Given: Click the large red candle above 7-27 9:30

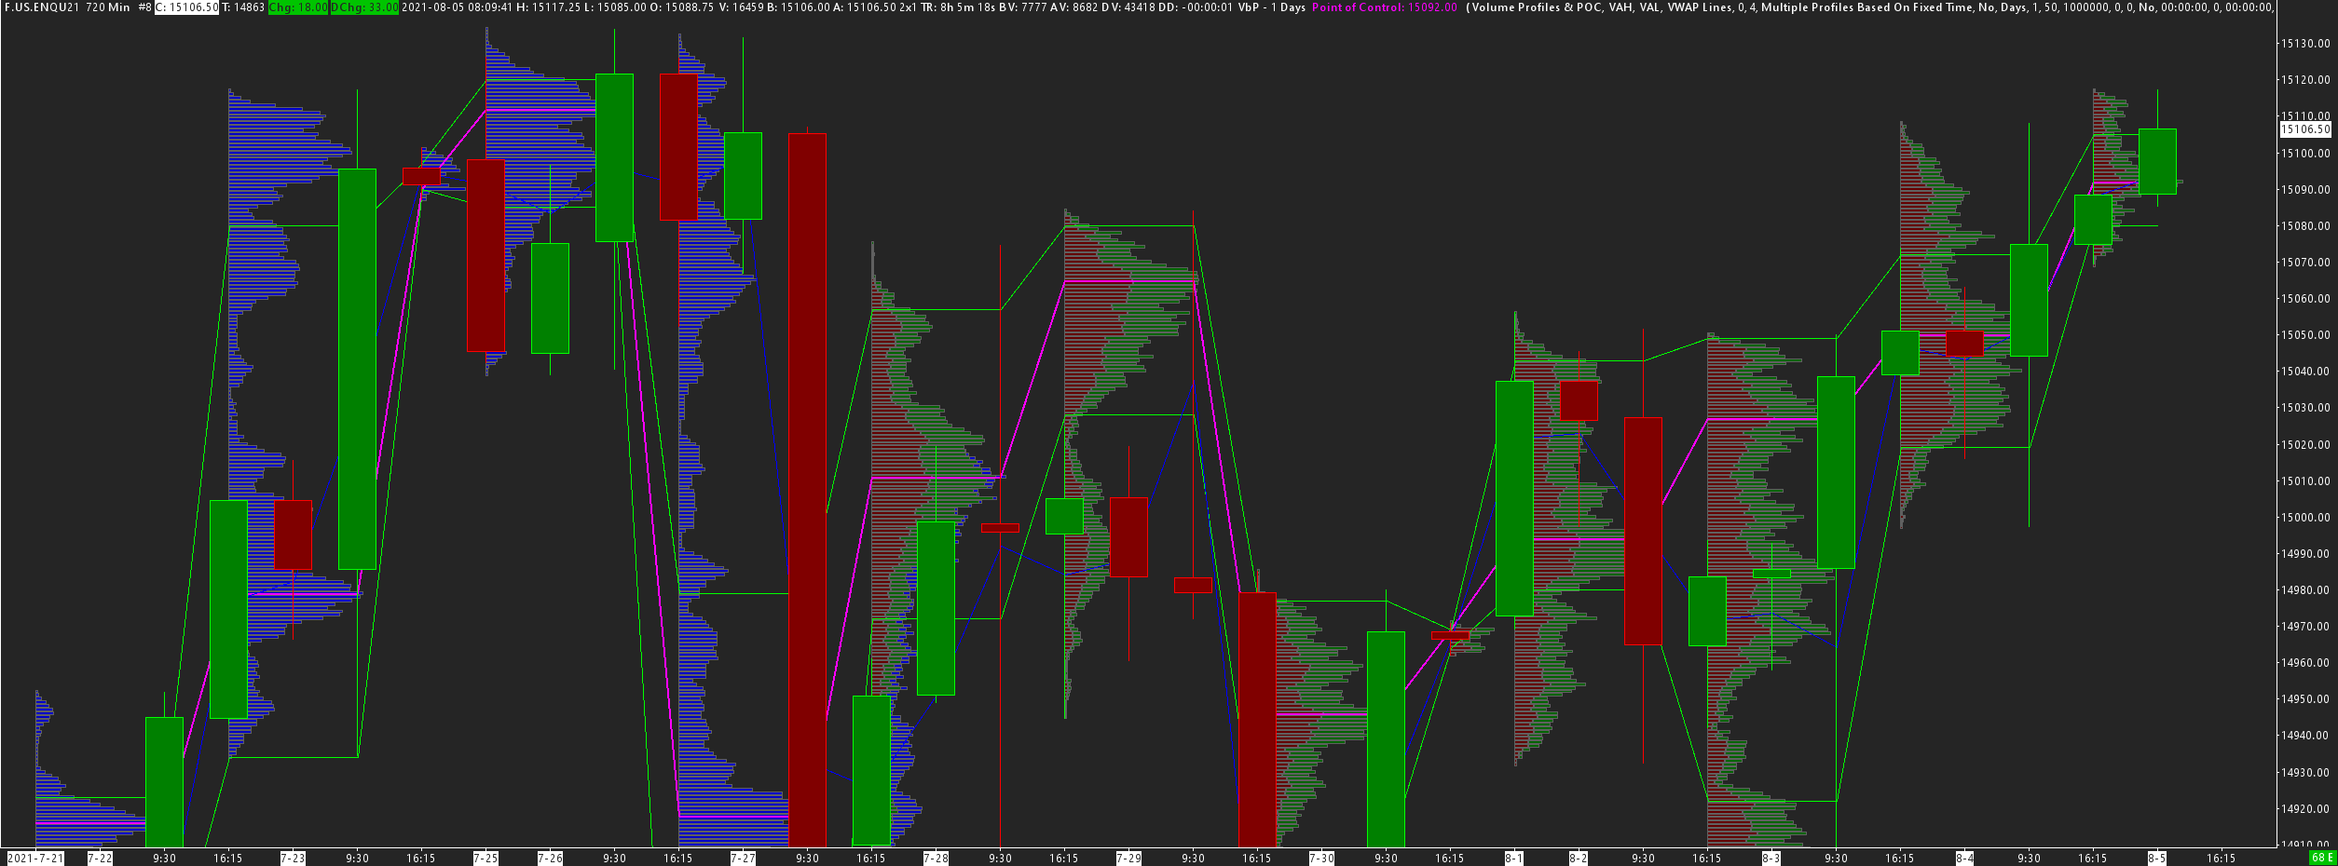Looking at the screenshot, I should click(807, 490).
